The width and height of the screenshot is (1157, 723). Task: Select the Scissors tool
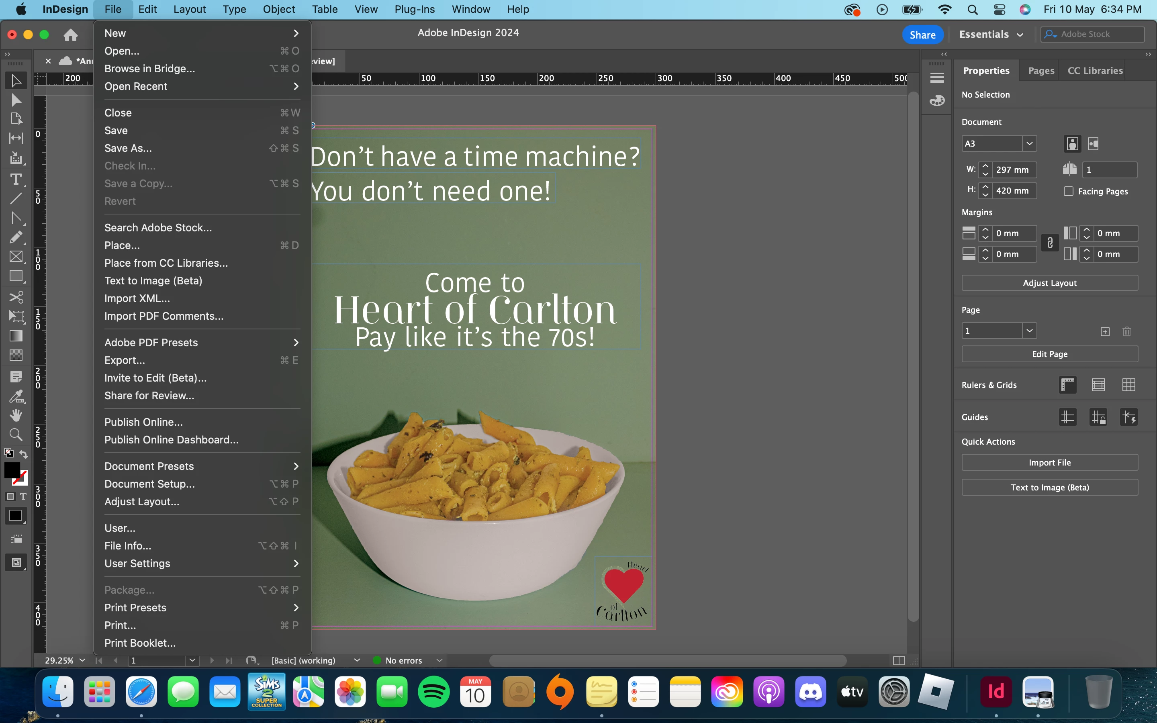click(x=16, y=297)
